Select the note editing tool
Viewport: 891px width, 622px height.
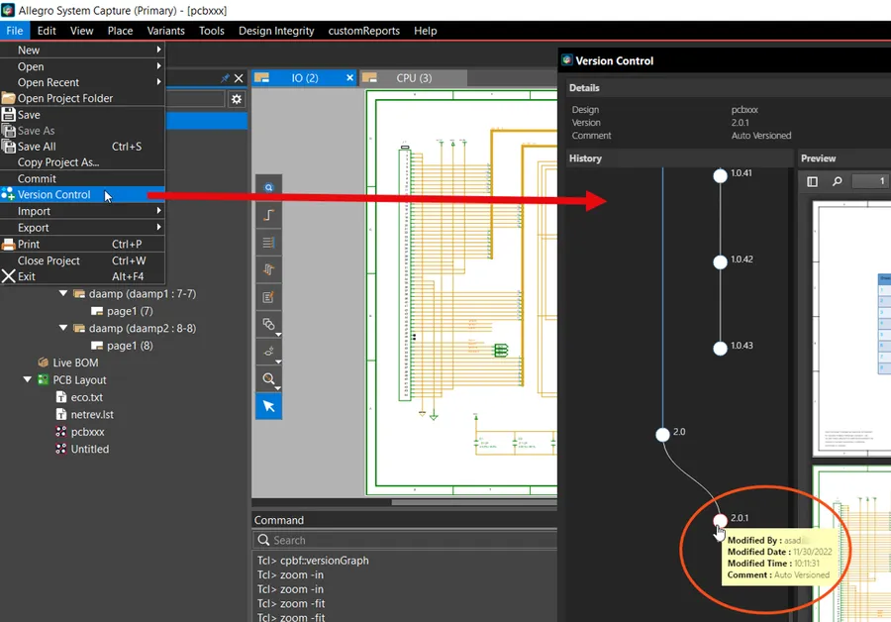pos(268,297)
